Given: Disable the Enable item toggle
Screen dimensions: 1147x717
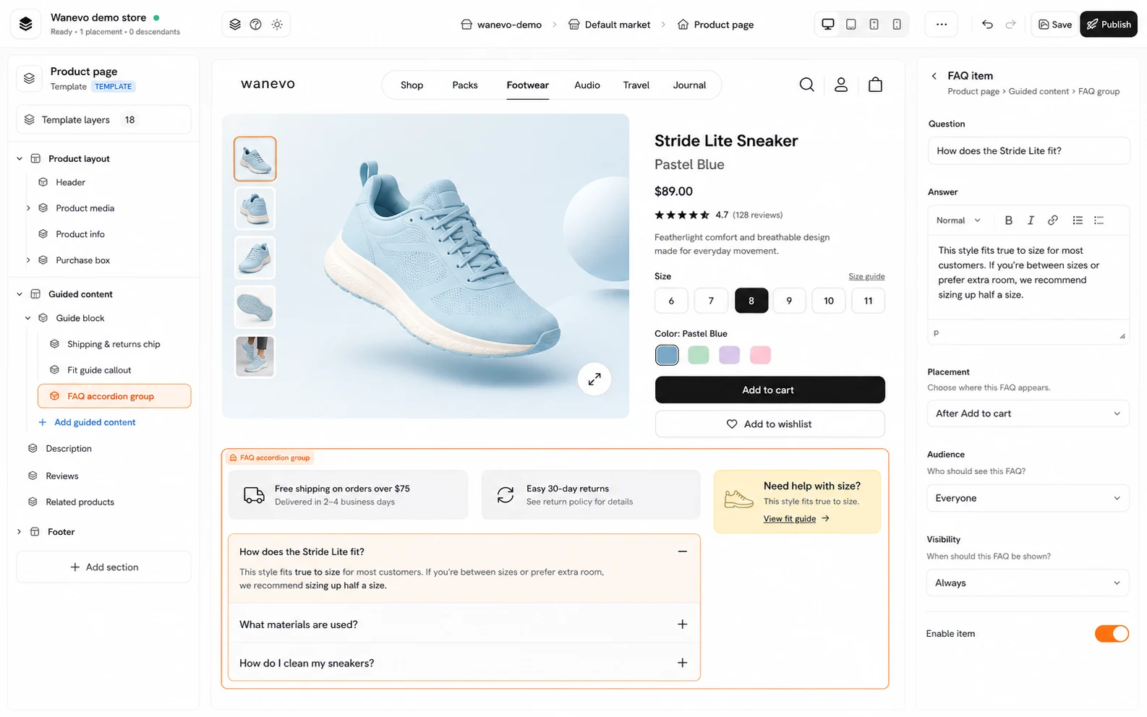Looking at the screenshot, I should pyautogui.click(x=1112, y=634).
